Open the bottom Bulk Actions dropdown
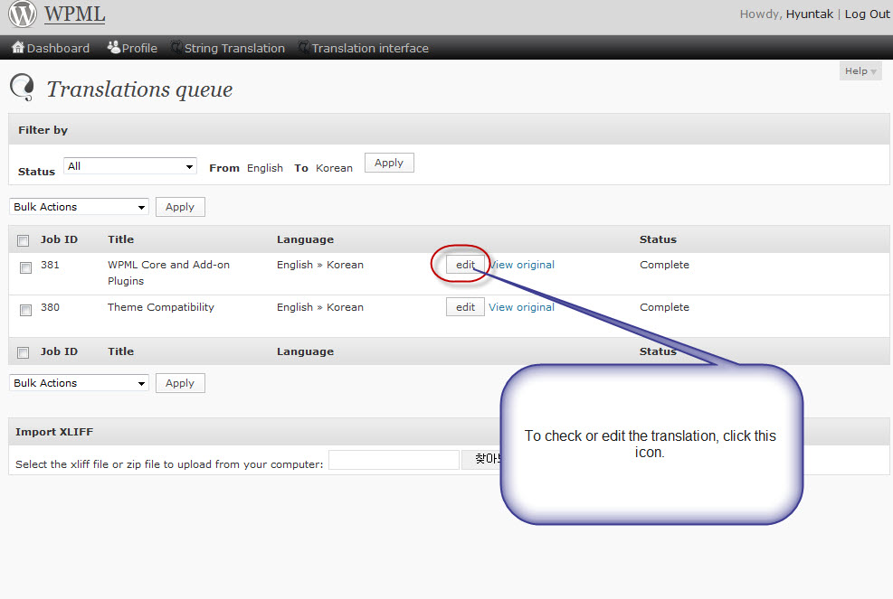The width and height of the screenshot is (893, 599). (79, 383)
